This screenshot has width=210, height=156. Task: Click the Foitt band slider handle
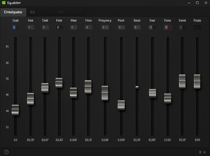click(x=59, y=83)
